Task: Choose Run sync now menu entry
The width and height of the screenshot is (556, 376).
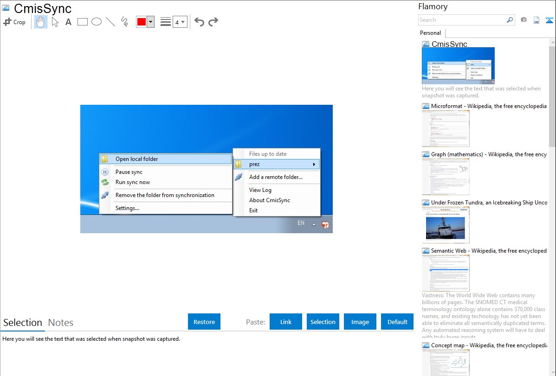Action: click(166, 182)
